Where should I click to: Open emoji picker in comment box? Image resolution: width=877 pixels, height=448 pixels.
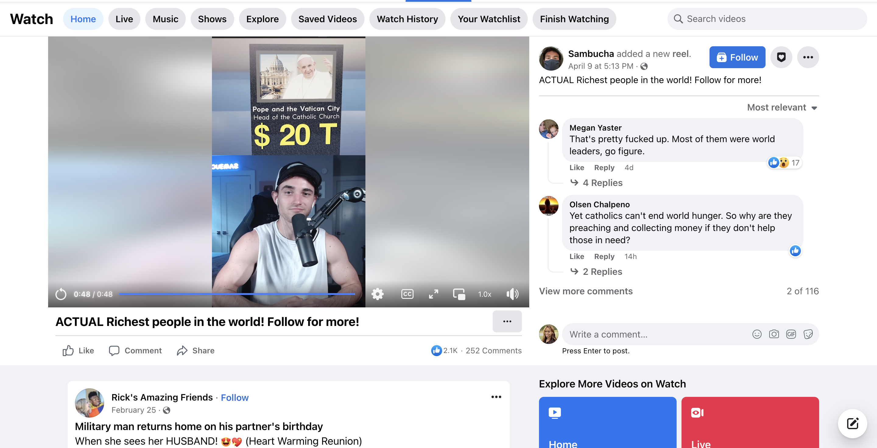pos(756,334)
